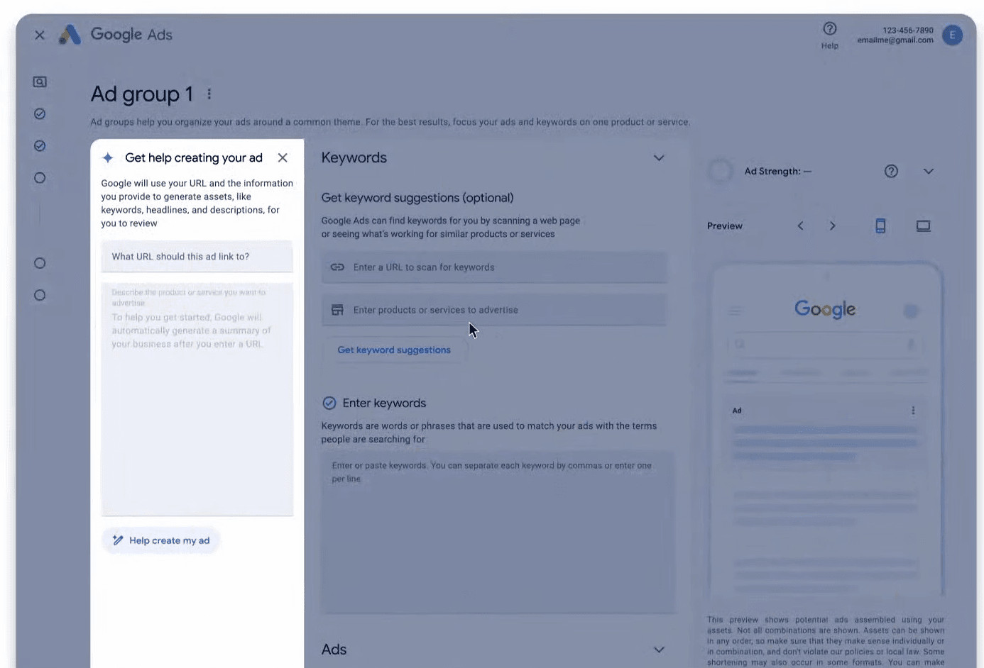Select the second completed step in sidebar
The image size is (984, 668).
pyautogui.click(x=40, y=113)
